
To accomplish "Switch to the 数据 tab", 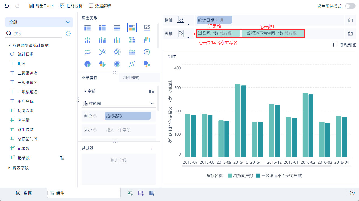I will pyautogui.click(x=24, y=193).
